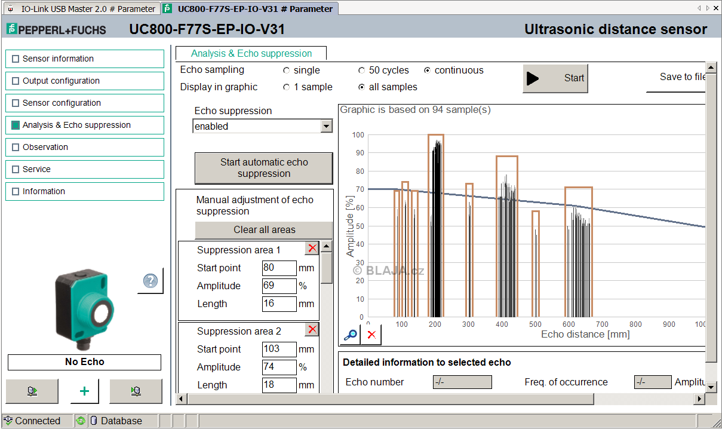Click suppression list scroll up arrow

coord(327,246)
